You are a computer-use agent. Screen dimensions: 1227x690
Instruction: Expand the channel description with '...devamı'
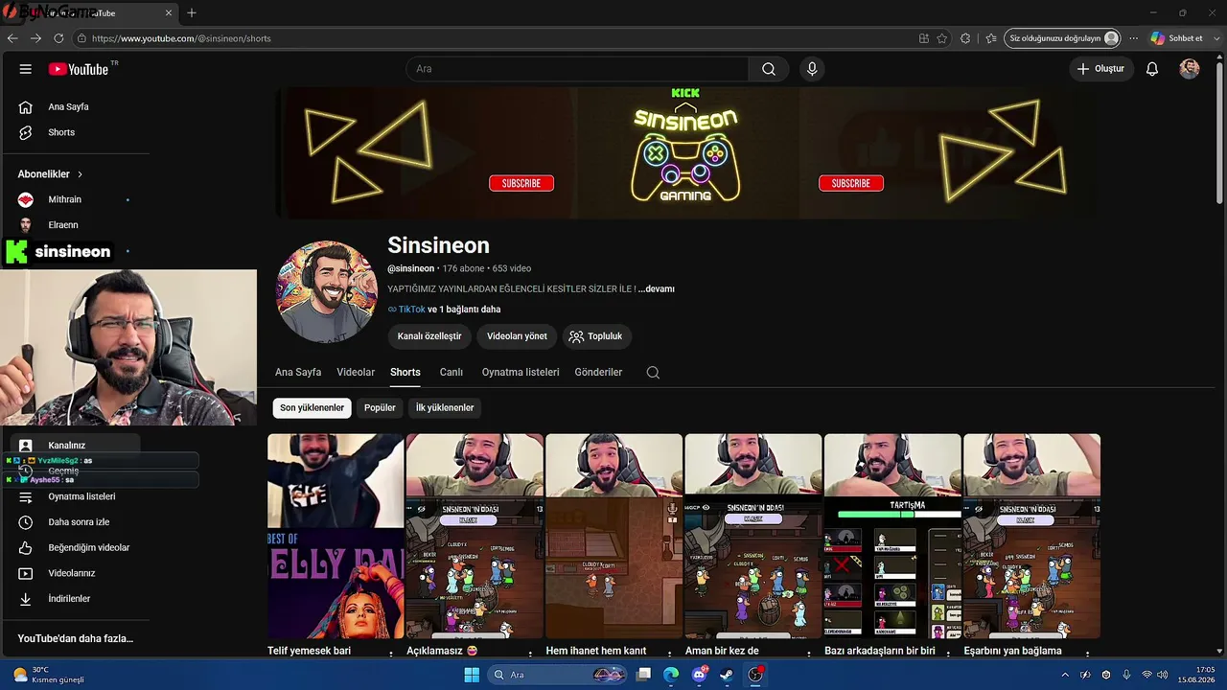pos(657,289)
